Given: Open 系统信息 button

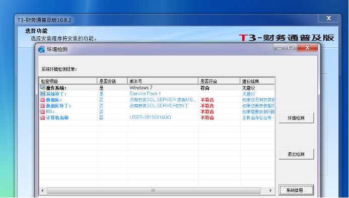Looking at the screenshot, I should (x=296, y=190).
